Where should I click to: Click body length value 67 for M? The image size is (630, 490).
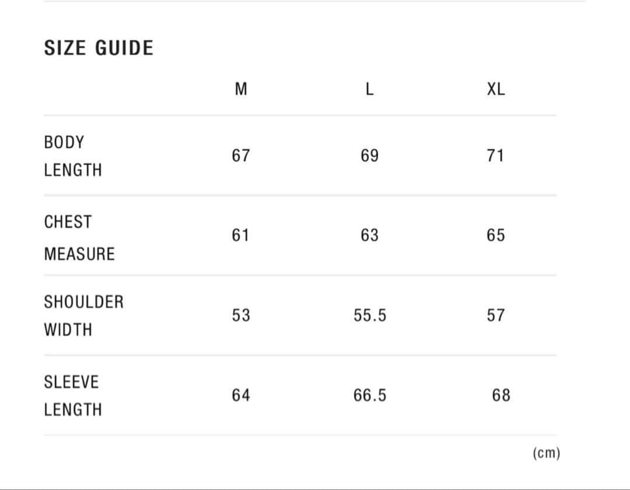click(x=240, y=156)
